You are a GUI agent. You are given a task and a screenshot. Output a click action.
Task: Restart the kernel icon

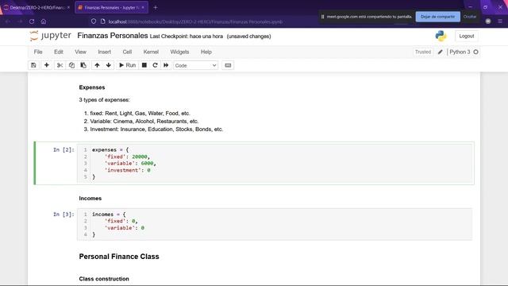pyautogui.click(x=156, y=65)
